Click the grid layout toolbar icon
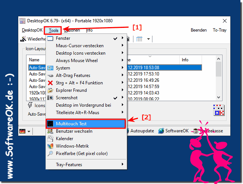The width and height of the screenshot is (243, 184). 139,39
